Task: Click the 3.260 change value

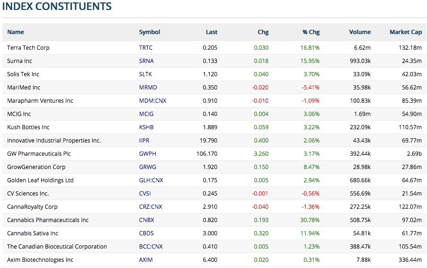Action: pyautogui.click(x=261, y=153)
